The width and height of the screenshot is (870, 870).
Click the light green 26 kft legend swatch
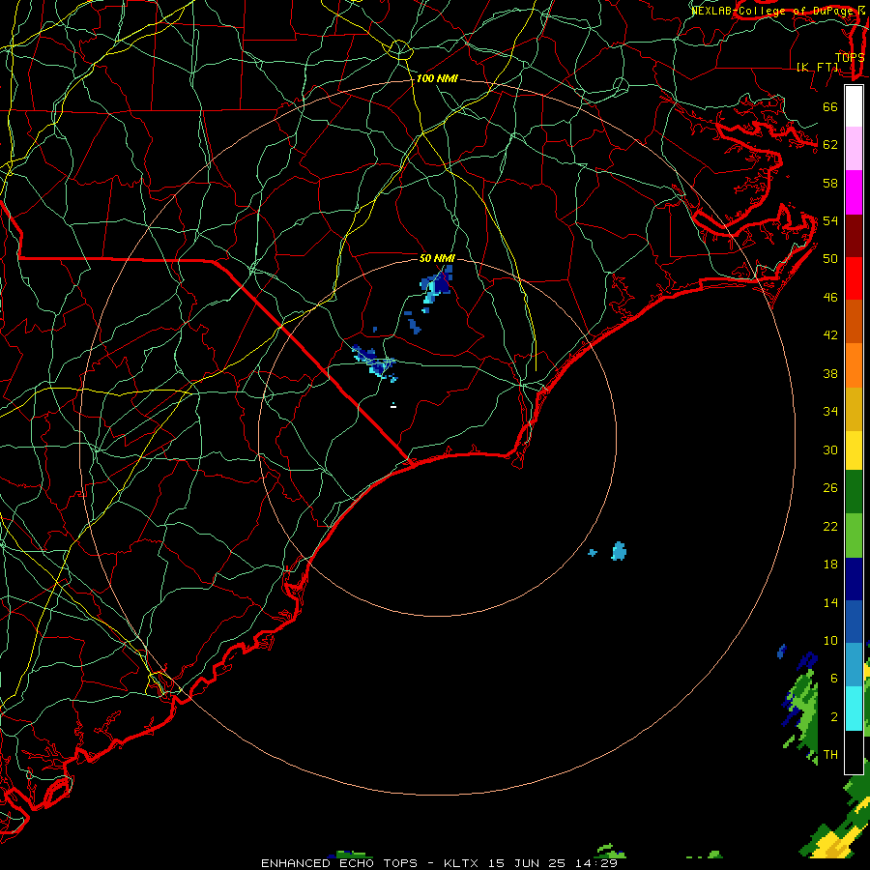(854, 536)
